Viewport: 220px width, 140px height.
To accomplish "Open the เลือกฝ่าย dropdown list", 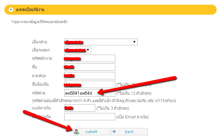I will click(x=101, y=42).
